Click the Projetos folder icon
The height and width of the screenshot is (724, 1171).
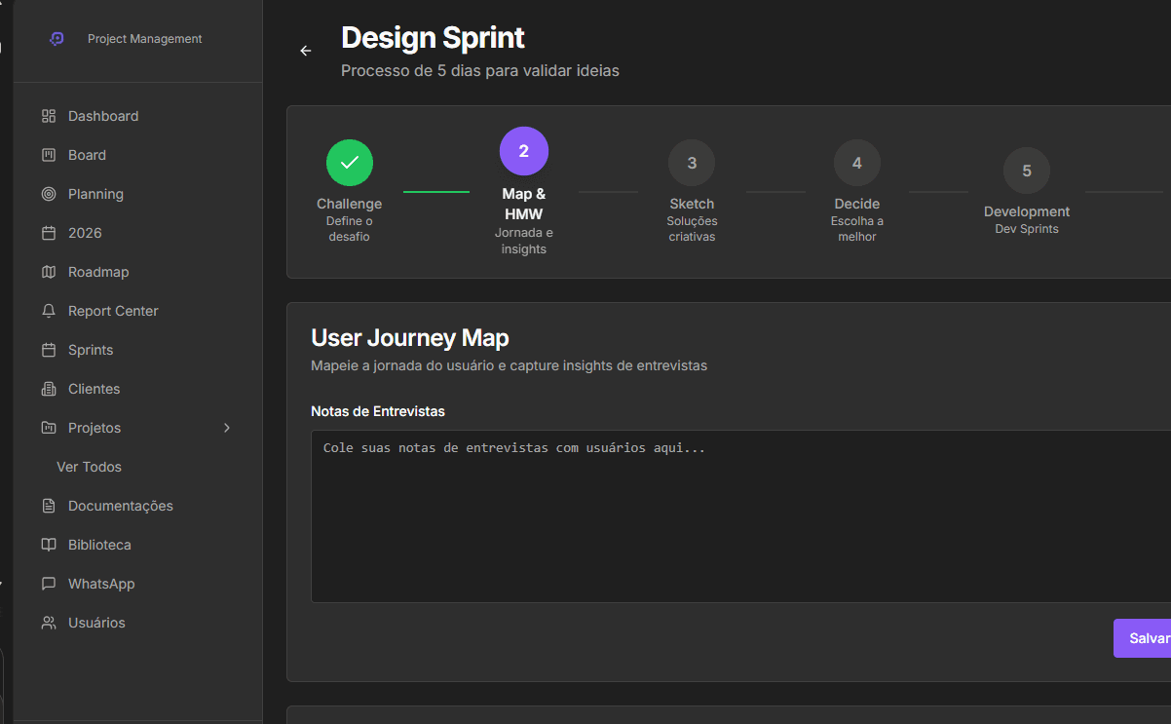[49, 428]
